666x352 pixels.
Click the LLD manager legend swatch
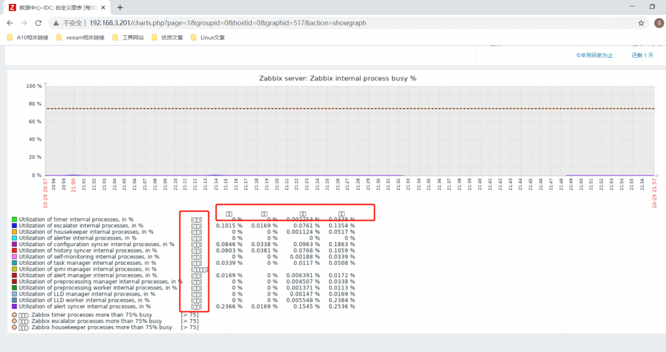(x=14, y=294)
